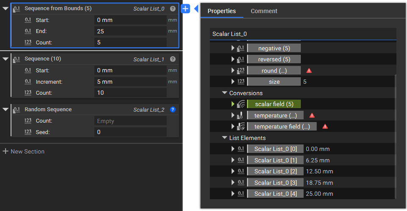Viewport: 407px width, 211px height.
Task: Click warning icon next to round property
Action: coord(309,71)
